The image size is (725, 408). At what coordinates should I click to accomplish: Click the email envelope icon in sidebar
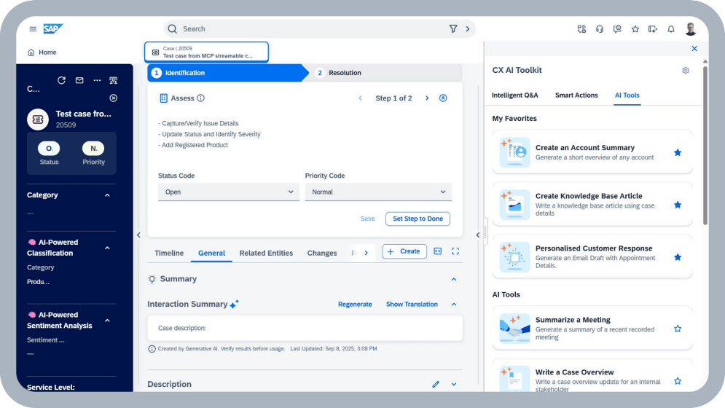tap(79, 80)
